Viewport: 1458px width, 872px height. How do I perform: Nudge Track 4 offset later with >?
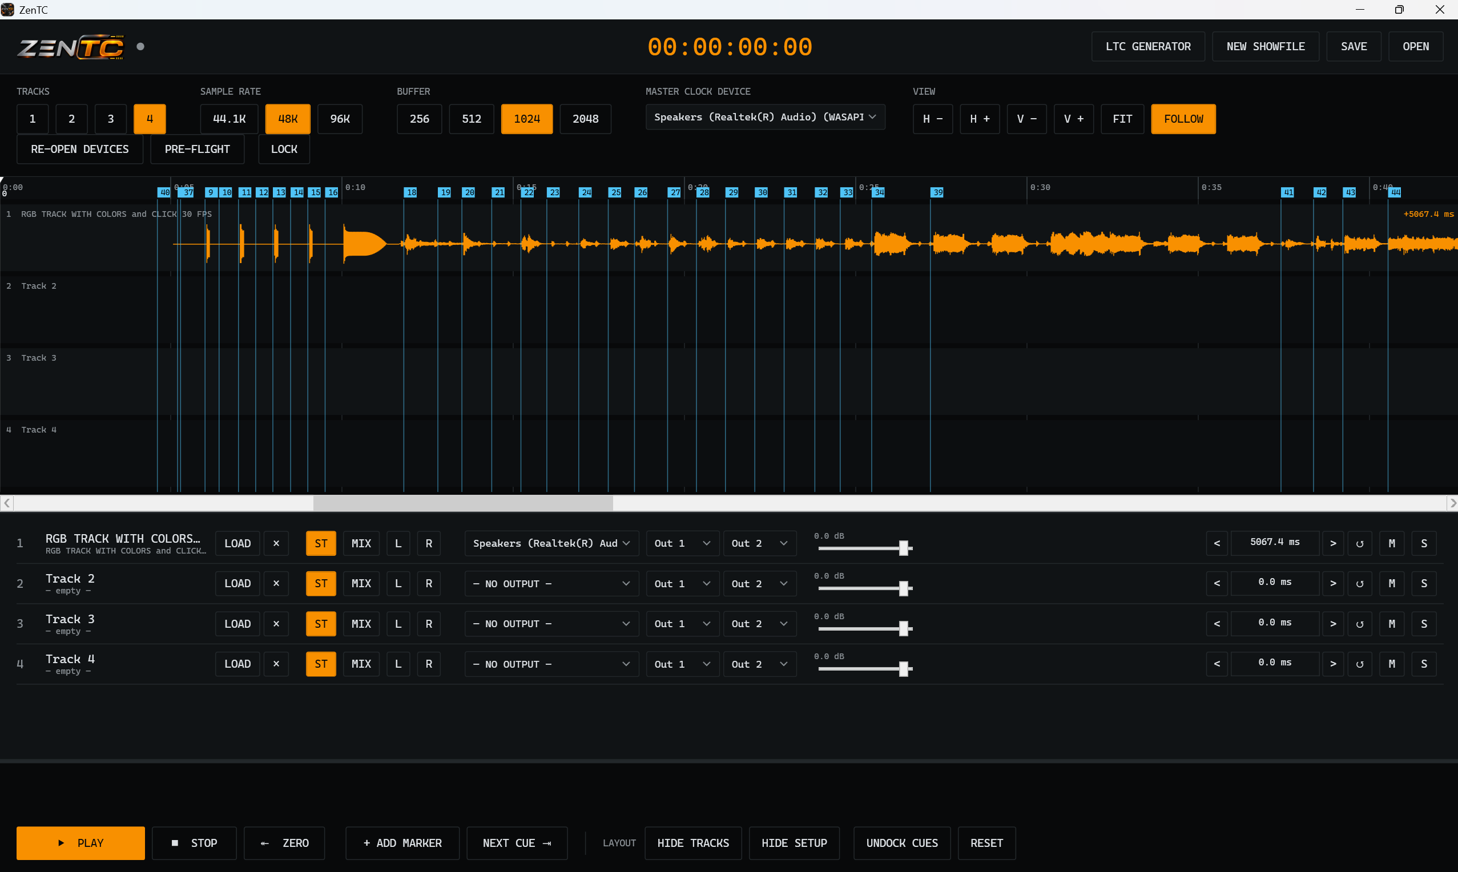[1334, 664]
